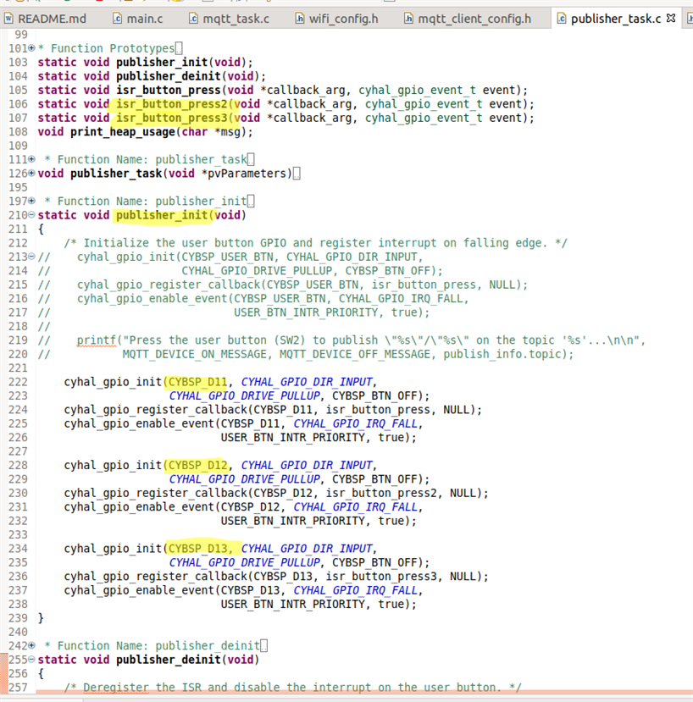Click 'CYBSP_BTN_OFF' on line 235

pos(375,562)
